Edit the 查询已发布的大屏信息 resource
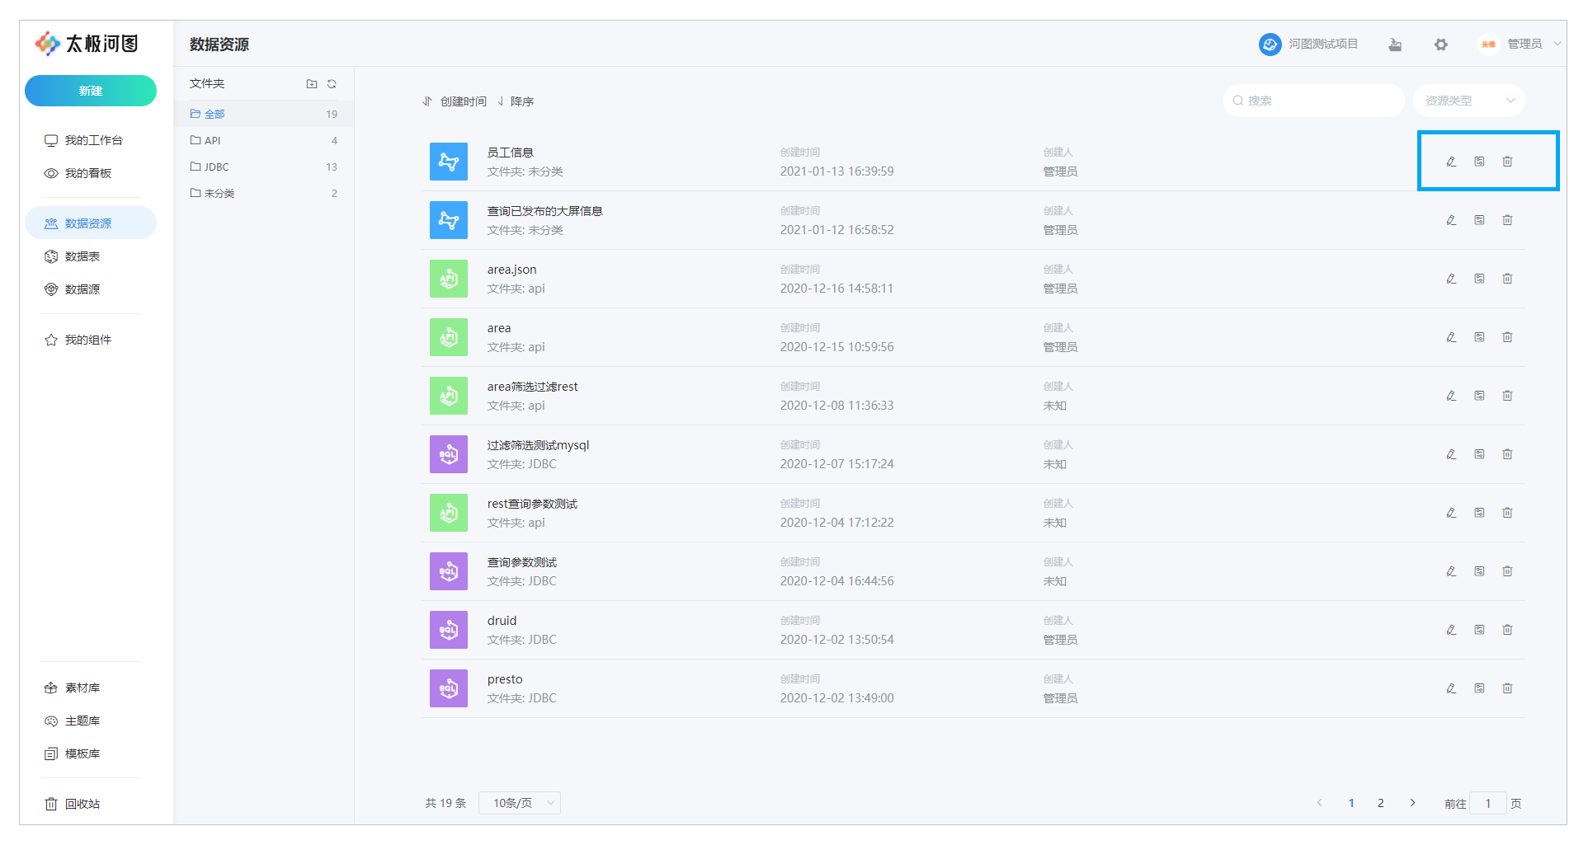Screen dimensions: 1588x845 pos(1451,220)
